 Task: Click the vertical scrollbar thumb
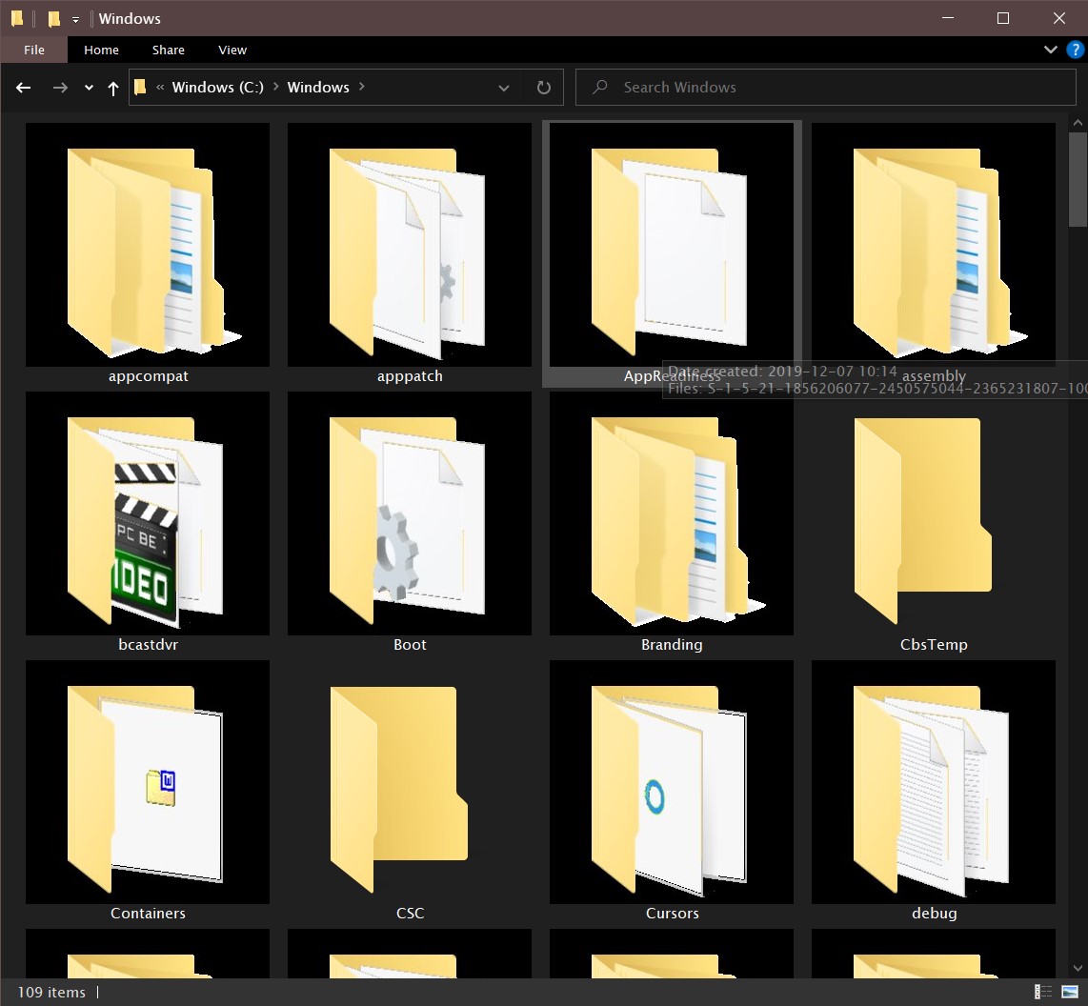[1078, 180]
